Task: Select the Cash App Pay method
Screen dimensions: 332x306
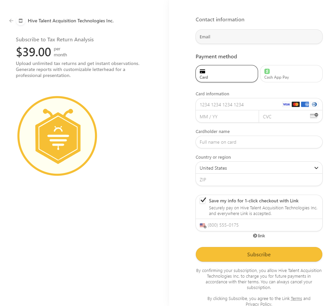Action: (291, 74)
